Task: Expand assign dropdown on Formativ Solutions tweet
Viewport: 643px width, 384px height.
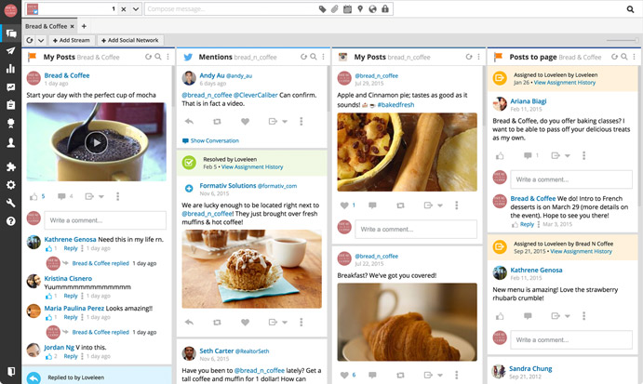Action: click(x=285, y=323)
